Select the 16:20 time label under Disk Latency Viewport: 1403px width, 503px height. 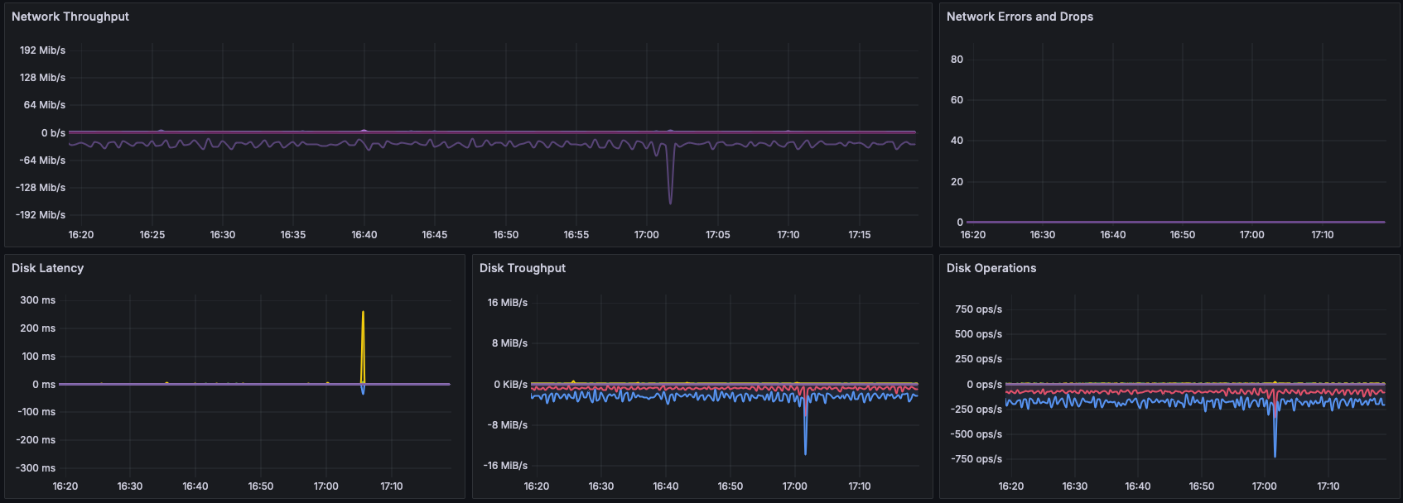coord(65,486)
